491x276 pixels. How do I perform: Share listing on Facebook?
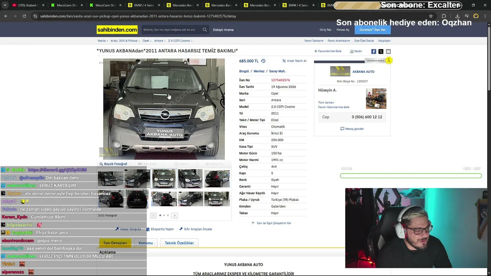click(x=374, y=51)
